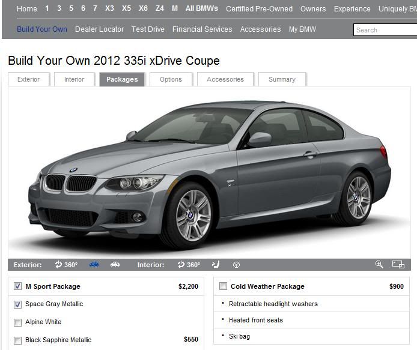Open the 5 Series menu item
The image size is (417, 350).
[71, 8]
